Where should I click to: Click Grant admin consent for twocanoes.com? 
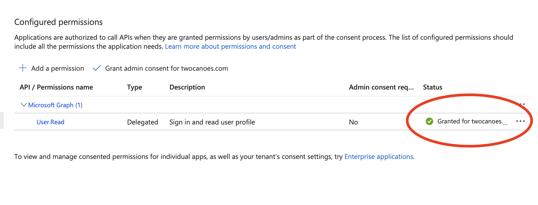click(167, 68)
